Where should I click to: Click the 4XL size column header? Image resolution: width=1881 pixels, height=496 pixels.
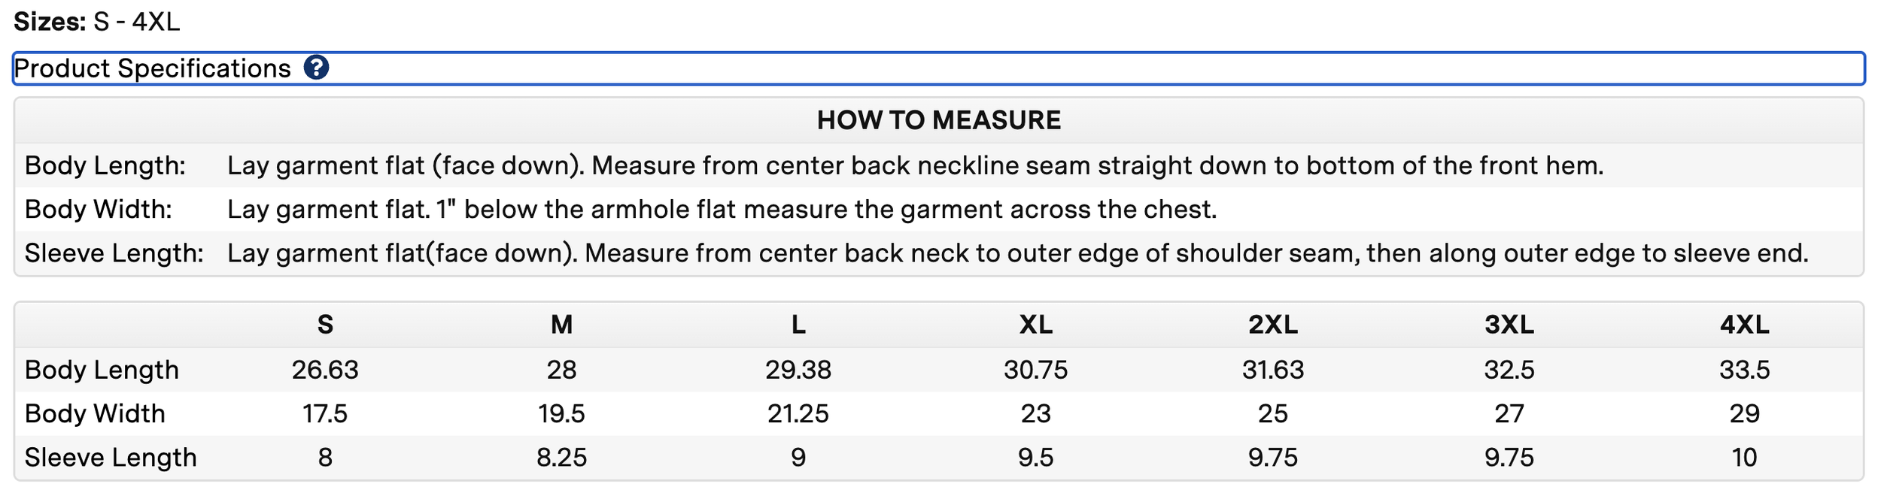coord(1745,325)
